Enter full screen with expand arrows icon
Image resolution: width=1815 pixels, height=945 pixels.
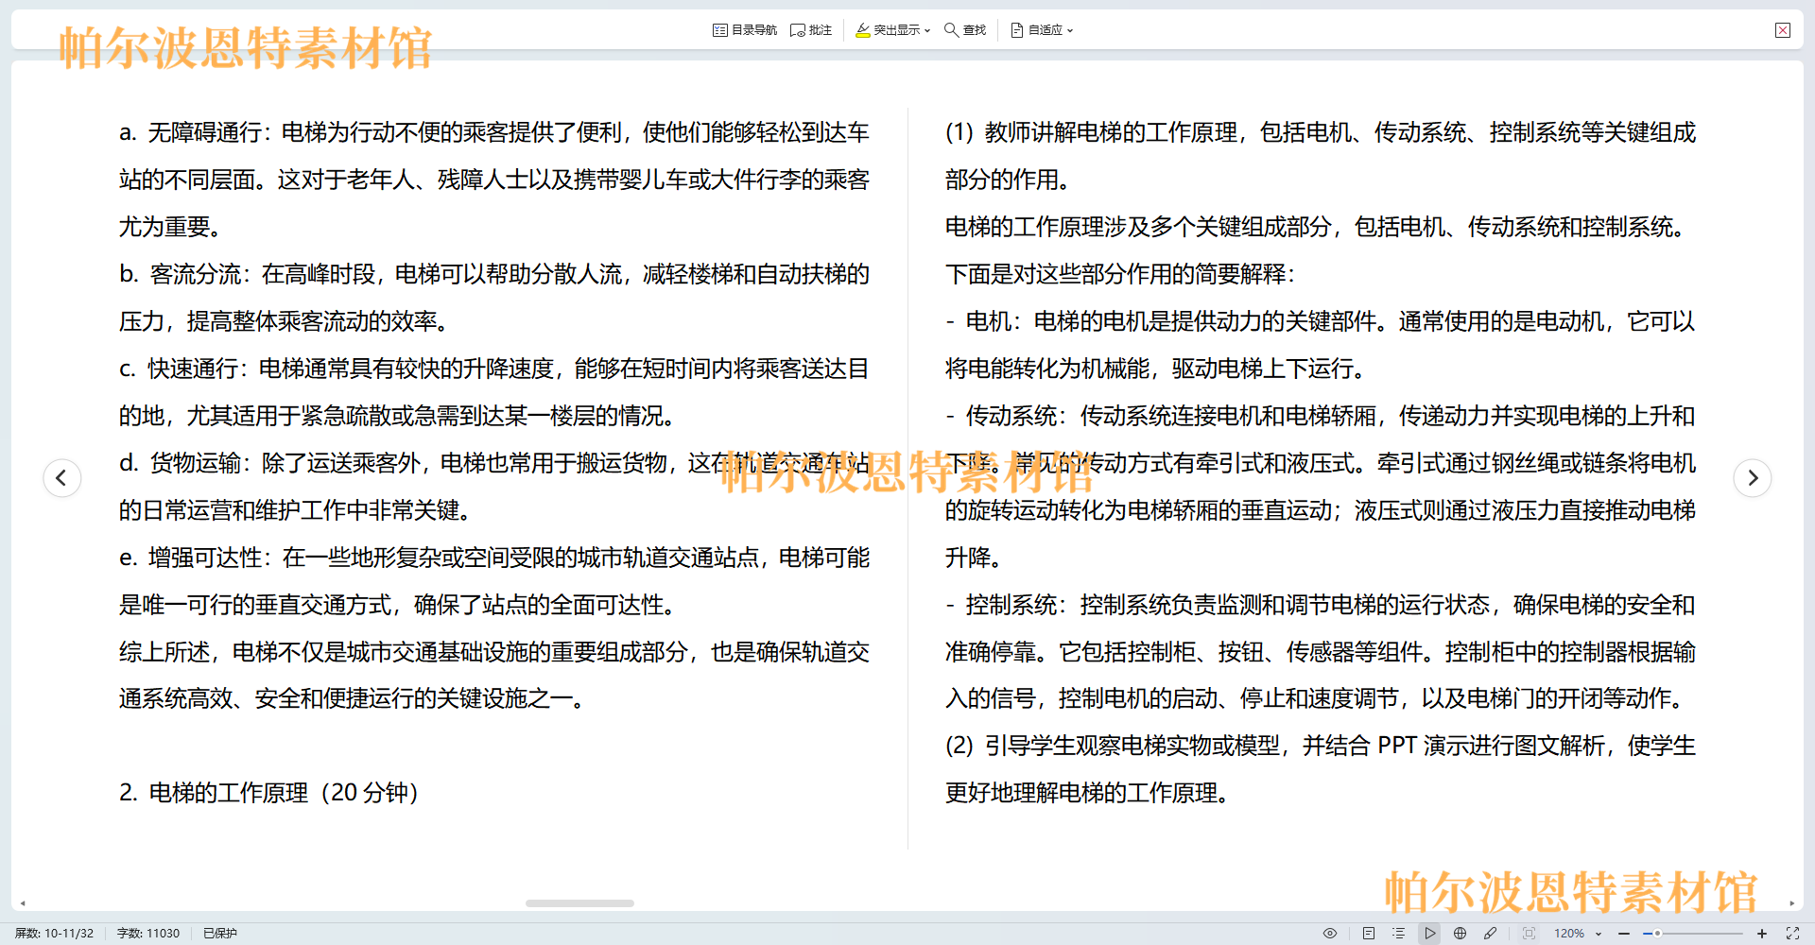tap(1792, 933)
